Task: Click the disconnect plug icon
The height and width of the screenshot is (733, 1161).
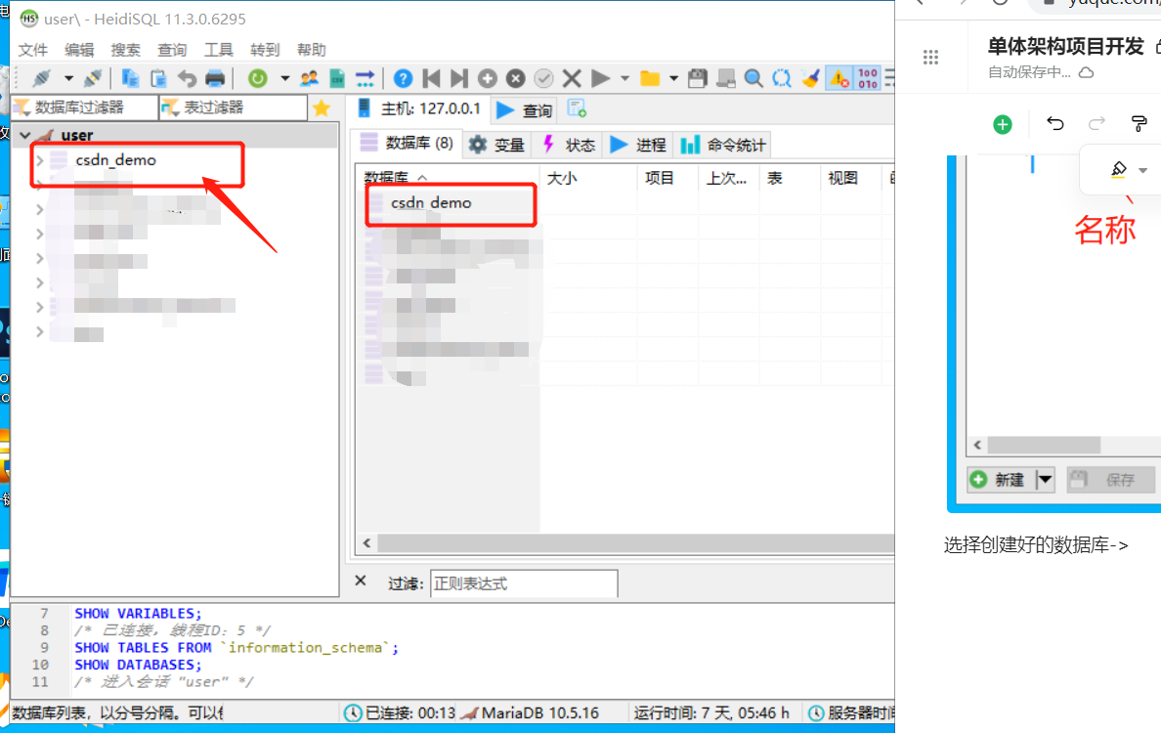Action: point(93,78)
